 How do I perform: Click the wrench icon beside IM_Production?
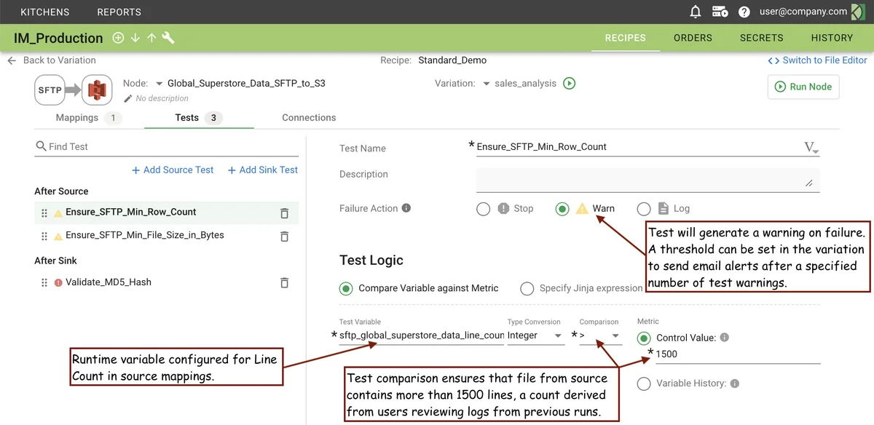pyautogui.click(x=168, y=38)
